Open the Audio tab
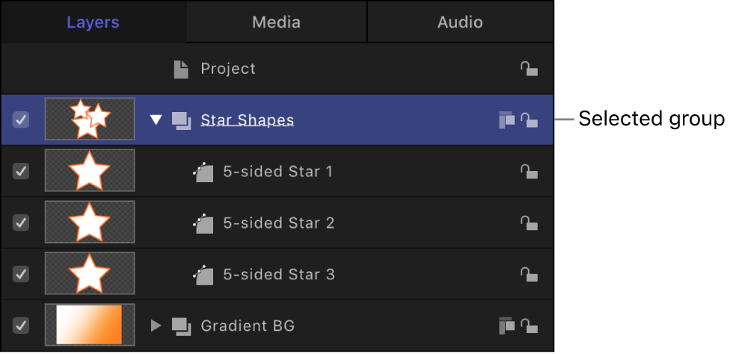 460,22
